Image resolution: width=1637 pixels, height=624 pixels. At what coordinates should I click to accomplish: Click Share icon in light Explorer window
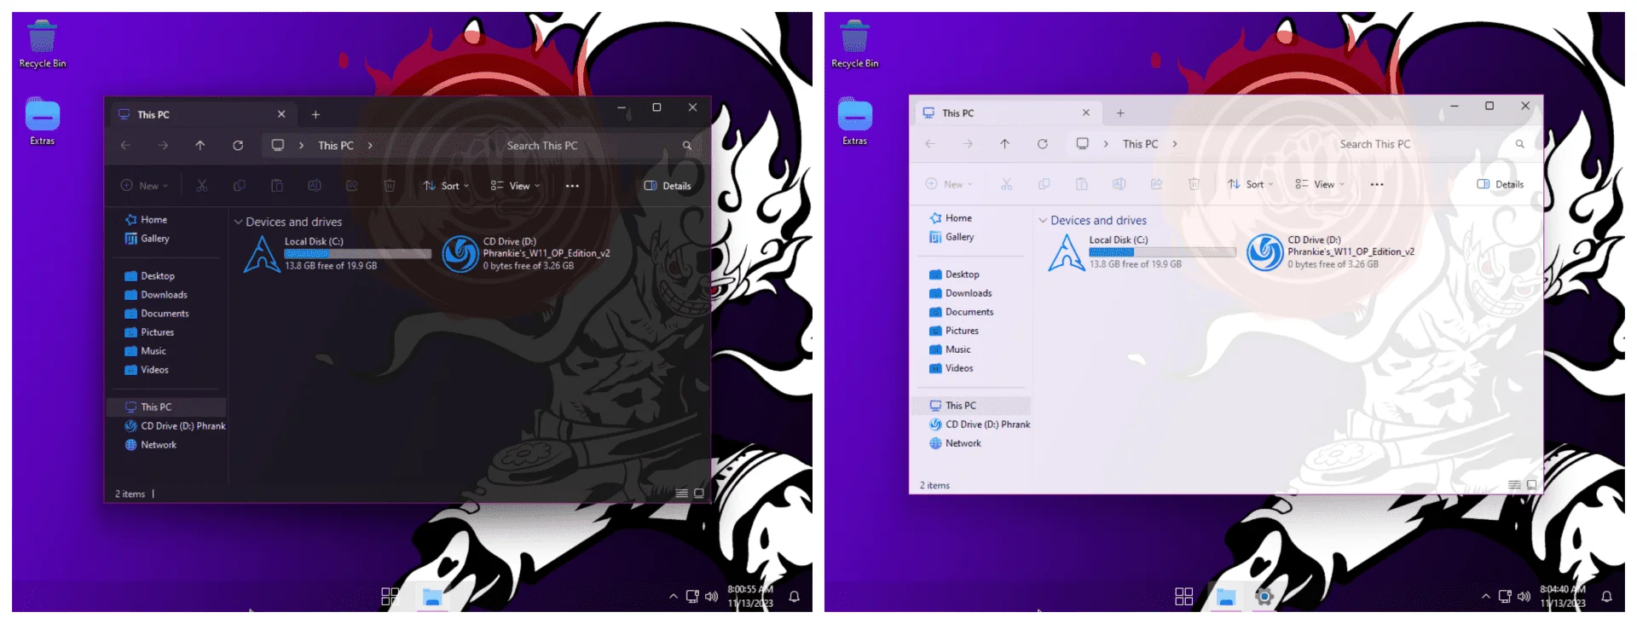[1157, 184]
